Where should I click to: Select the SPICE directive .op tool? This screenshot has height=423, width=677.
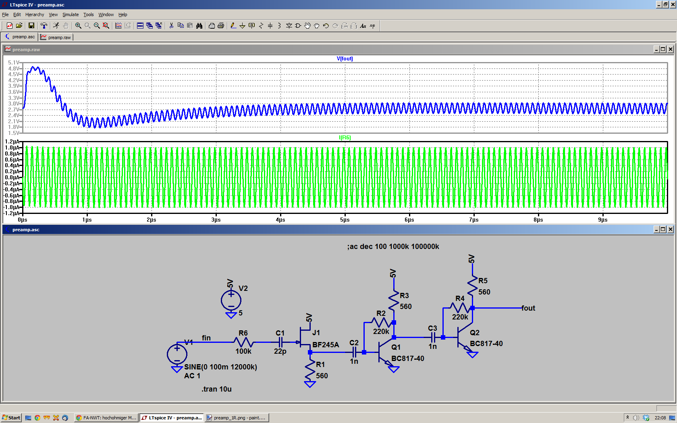372,26
